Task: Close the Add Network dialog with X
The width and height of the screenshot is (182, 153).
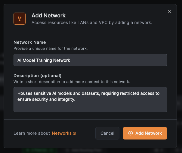Action: [x=169, y=11]
